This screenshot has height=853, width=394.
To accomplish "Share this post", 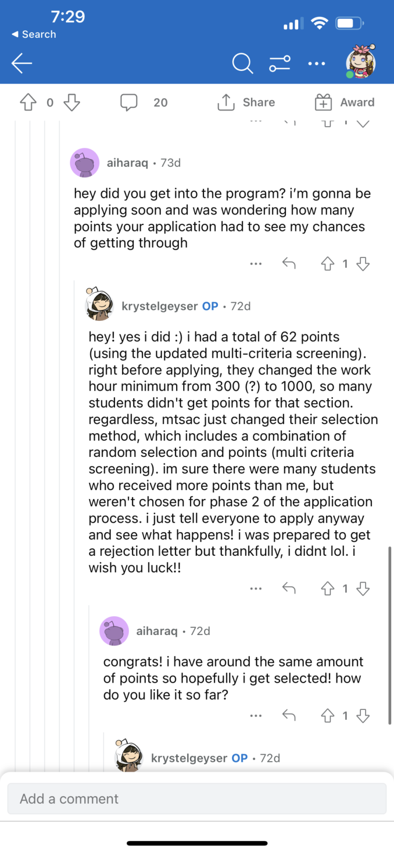I will click(x=246, y=102).
